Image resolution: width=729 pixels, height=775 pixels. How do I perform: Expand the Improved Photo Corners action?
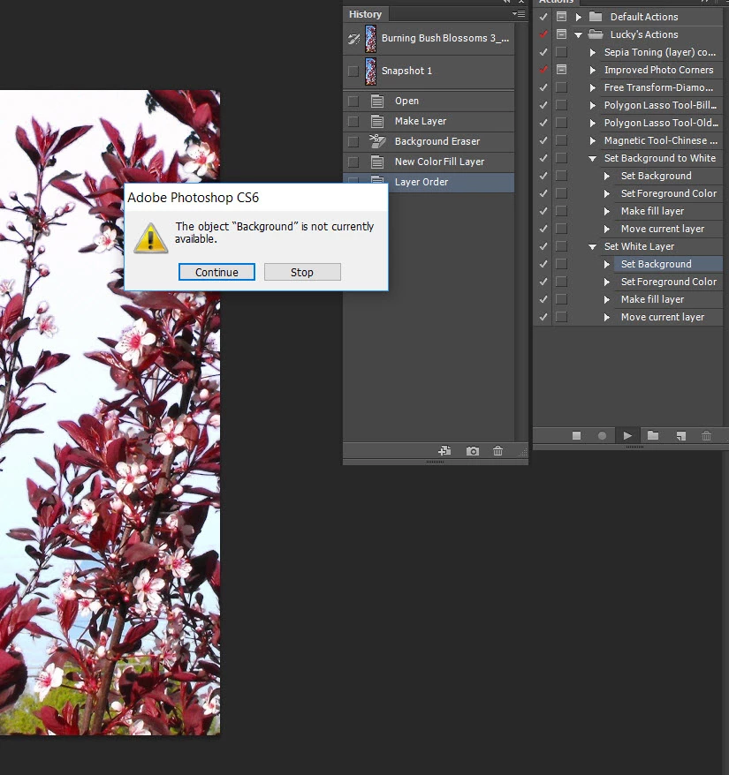pyautogui.click(x=592, y=71)
